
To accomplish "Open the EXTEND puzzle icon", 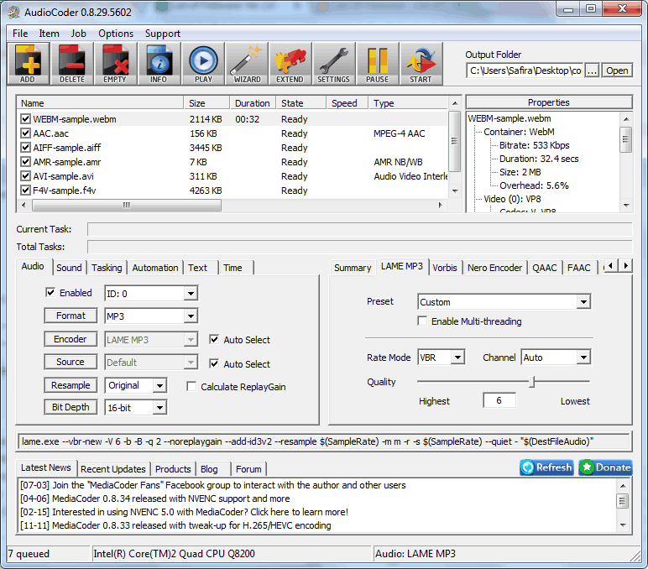I will [290, 64].
